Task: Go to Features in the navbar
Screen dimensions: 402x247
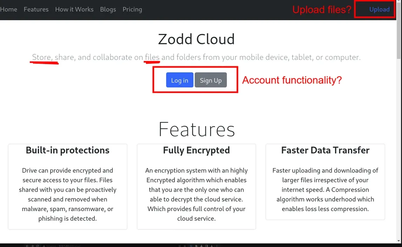Action: click(x=36, y=9)
